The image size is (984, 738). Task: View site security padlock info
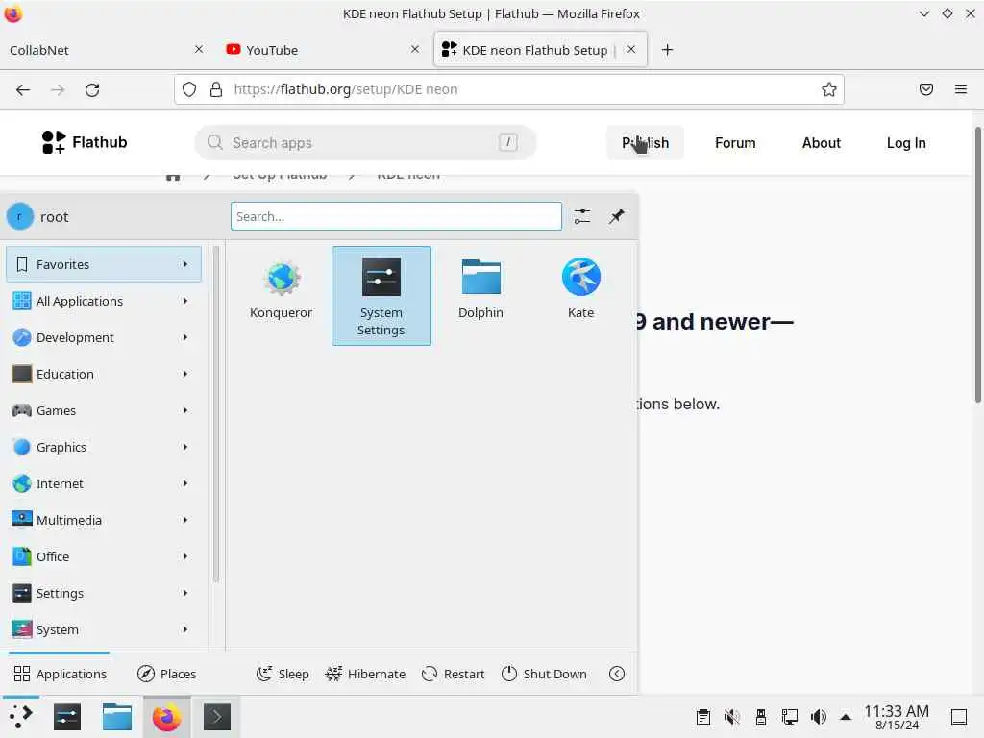216,89
